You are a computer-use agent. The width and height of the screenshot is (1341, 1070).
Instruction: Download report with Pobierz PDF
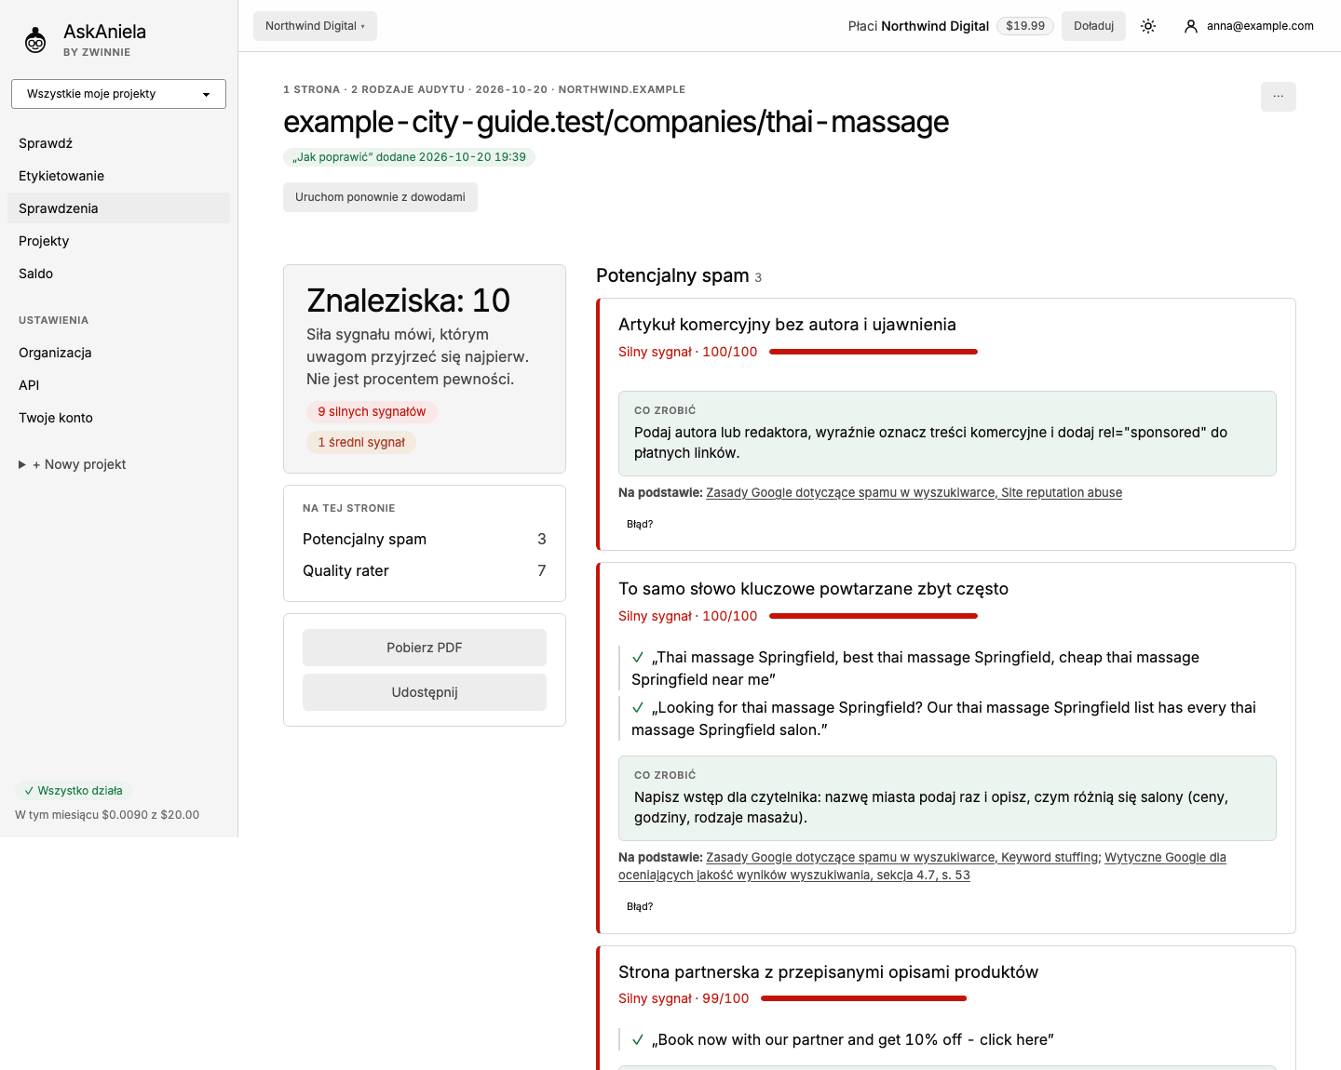click(x=425, y=648)
